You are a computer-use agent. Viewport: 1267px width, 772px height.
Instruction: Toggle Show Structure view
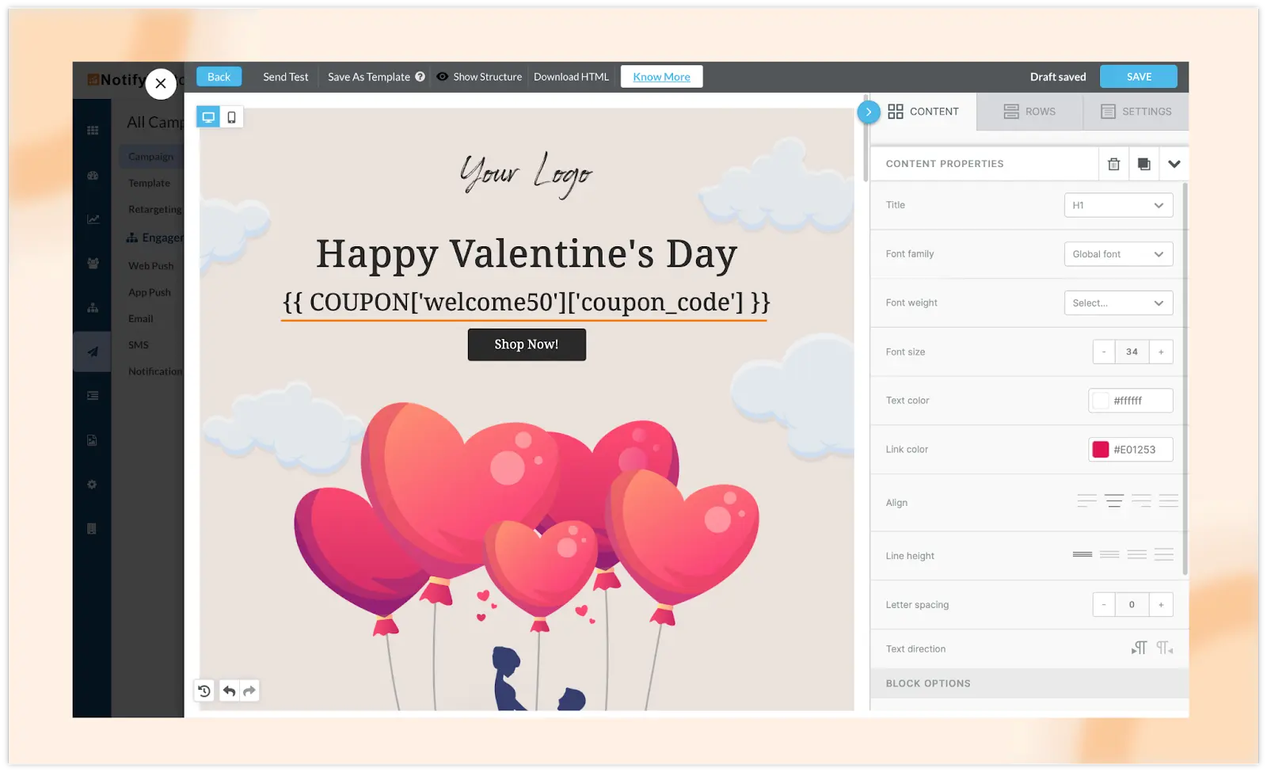(479, 77)
